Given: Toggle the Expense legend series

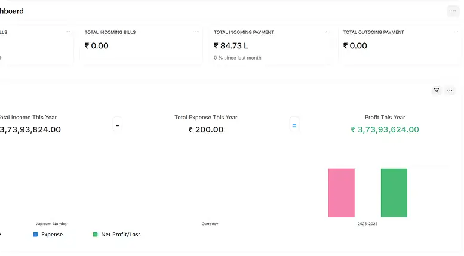Looking at the screenshot, I should click(x=51, y=235).
